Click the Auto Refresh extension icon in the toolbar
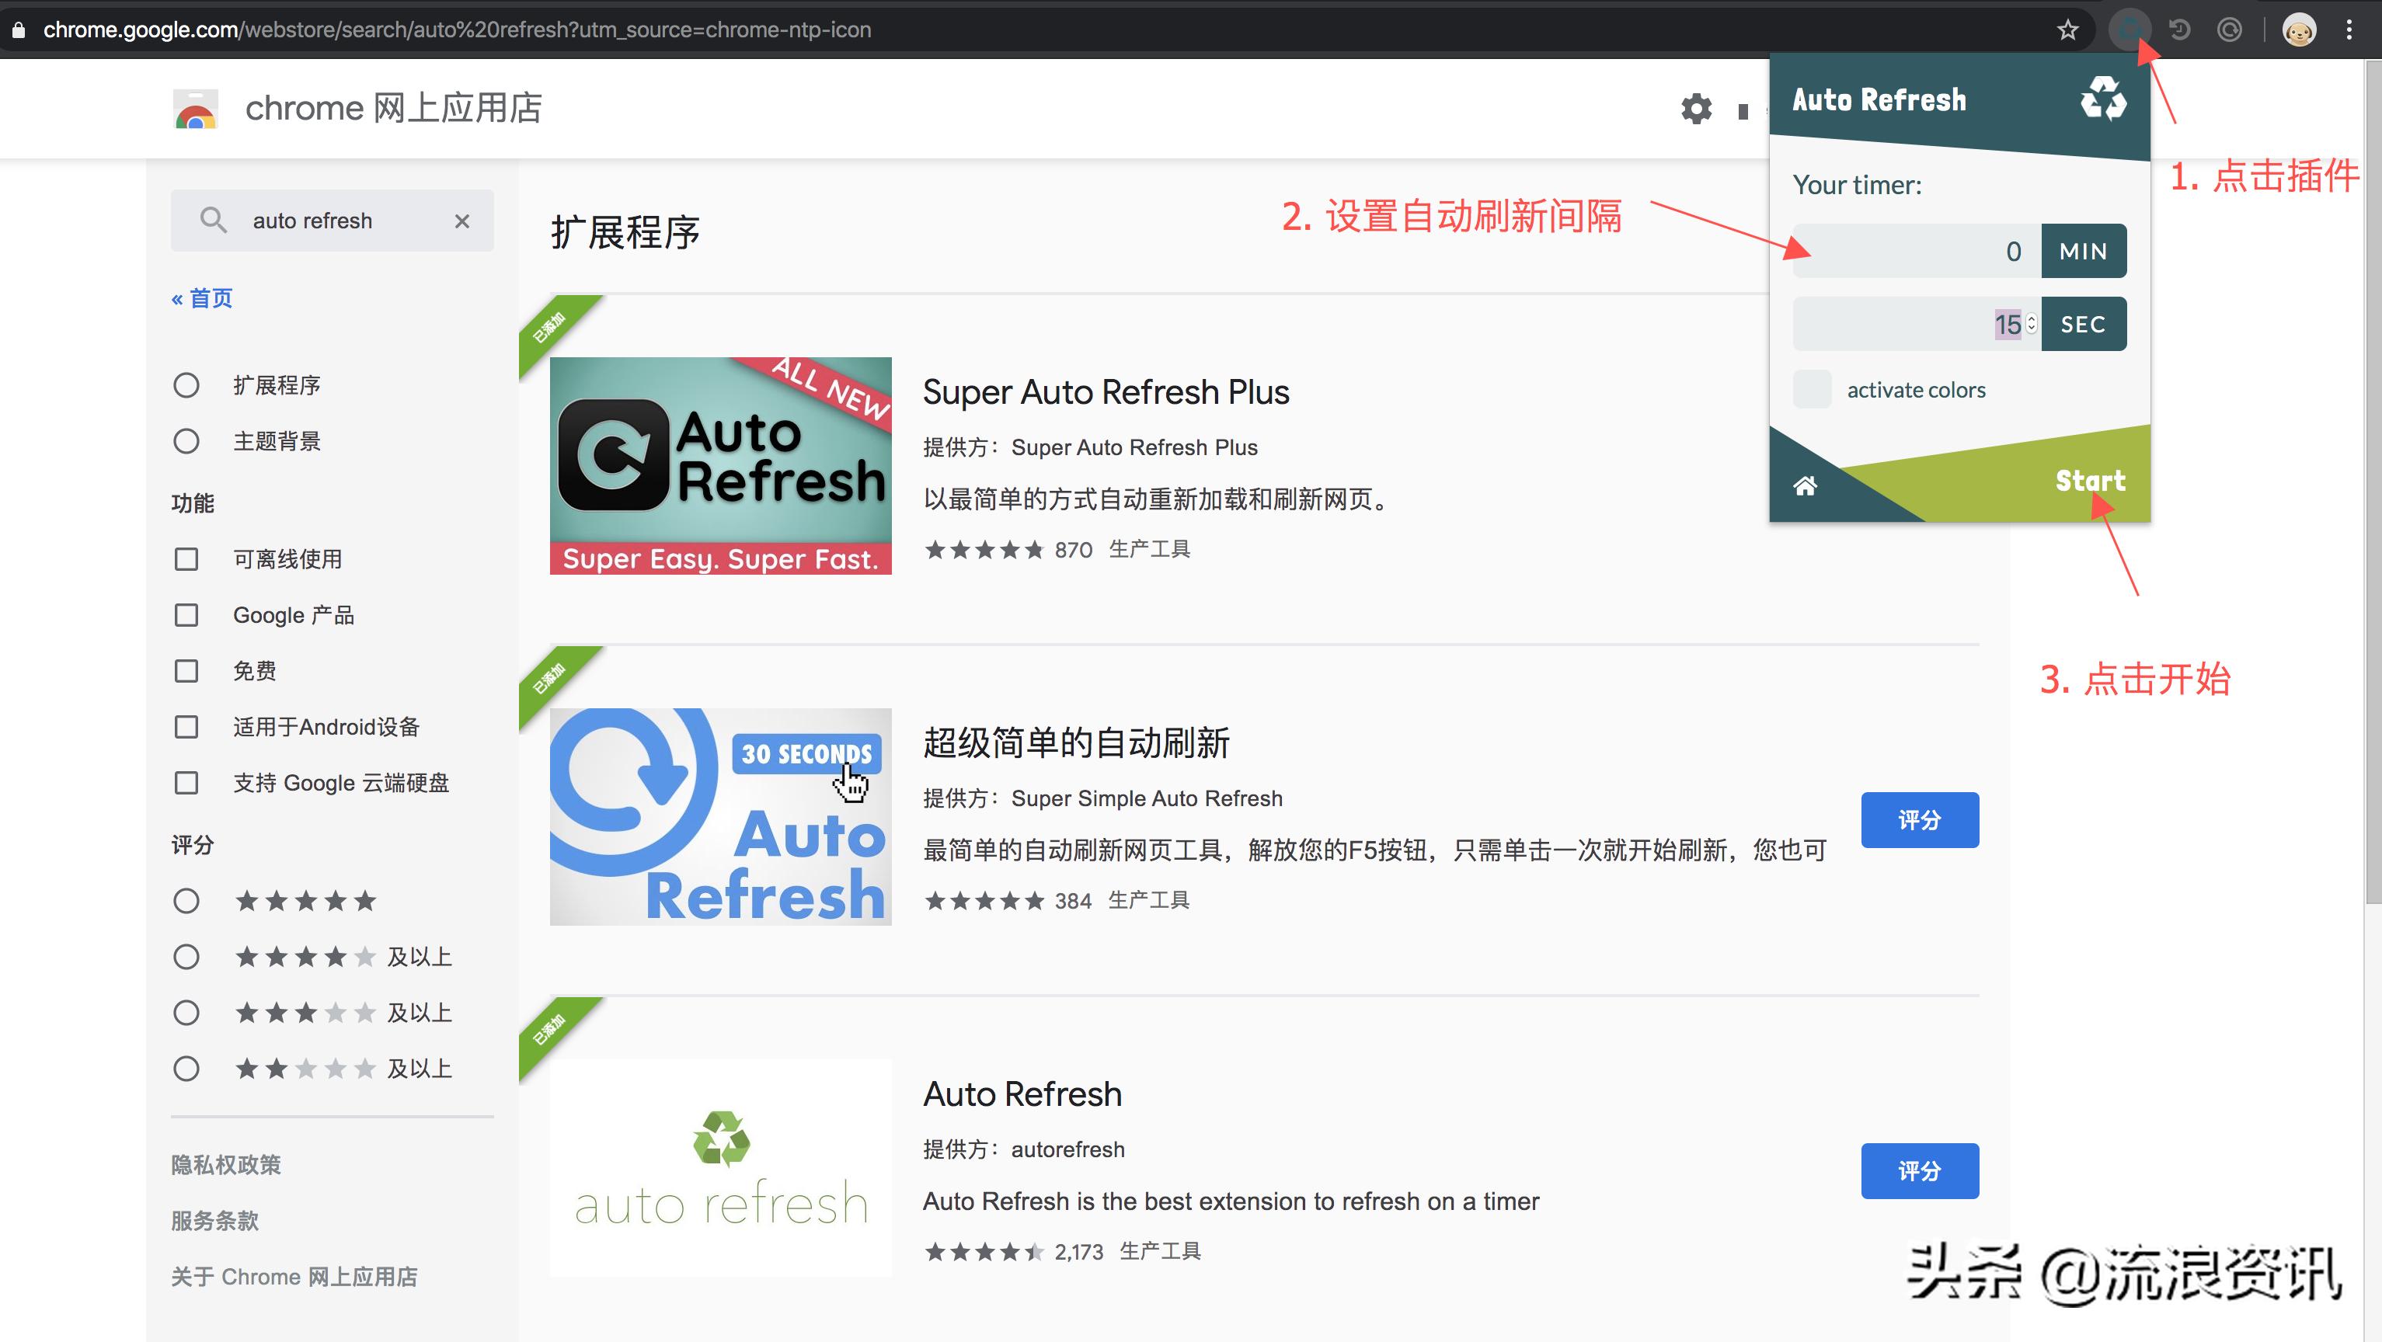2382x1342 pixels. pyautogui.click(x=2130, y=29)
